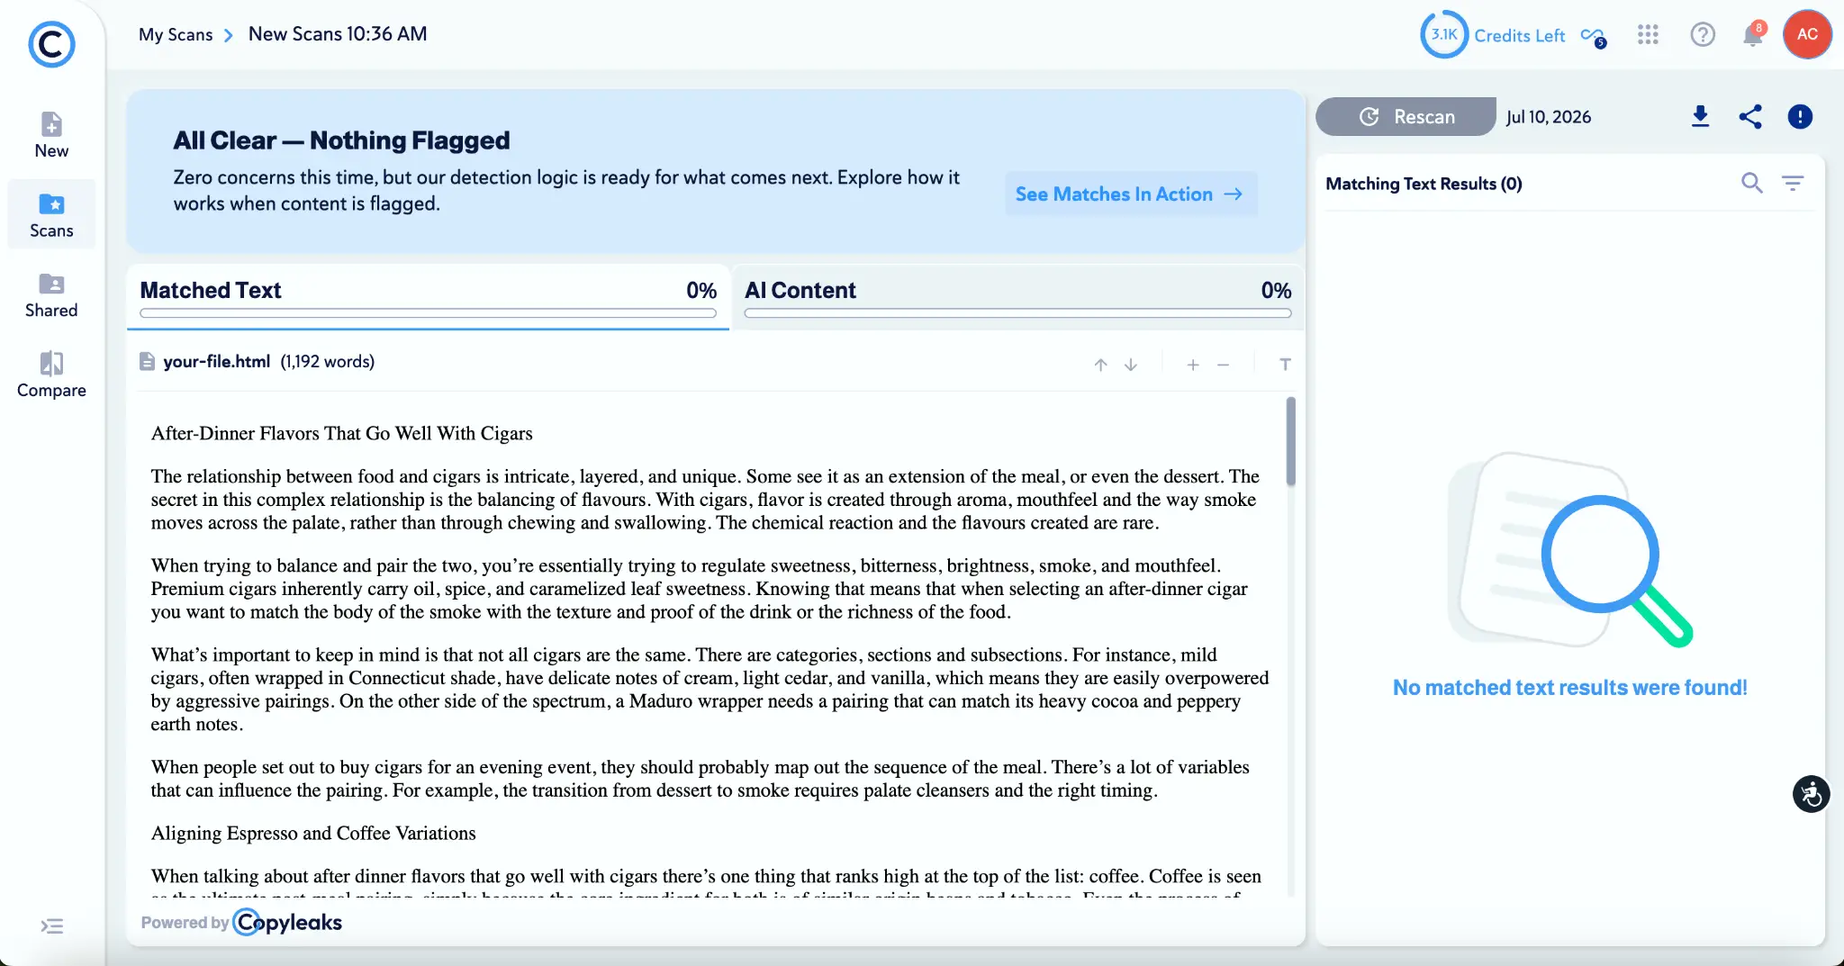
Task: Go to Scans in the sidebar
Action: (51, 215)
